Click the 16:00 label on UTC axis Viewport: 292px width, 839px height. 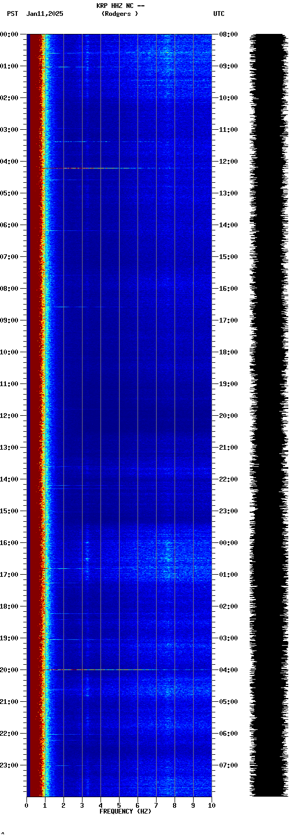(229, 289)
